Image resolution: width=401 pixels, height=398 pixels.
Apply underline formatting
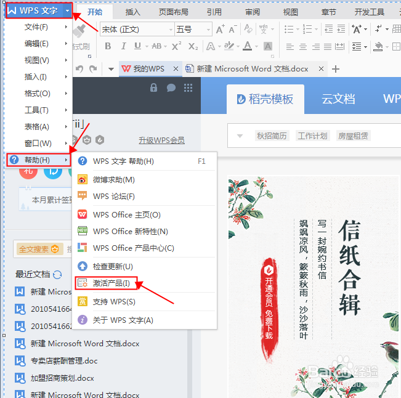point(137,46)
